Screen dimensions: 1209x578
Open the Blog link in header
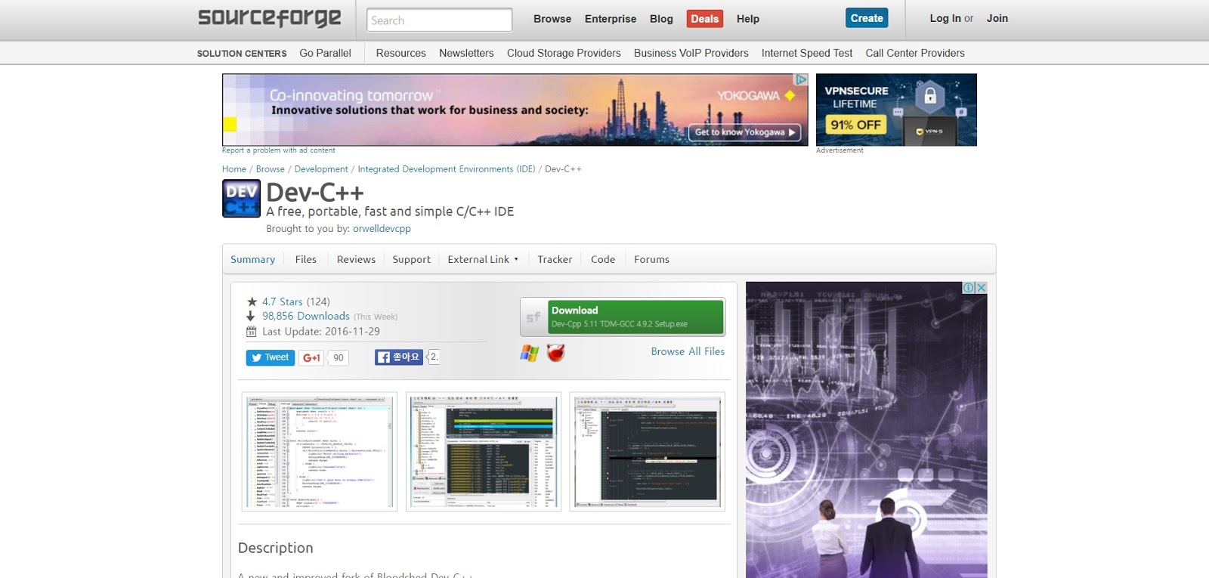661,19
